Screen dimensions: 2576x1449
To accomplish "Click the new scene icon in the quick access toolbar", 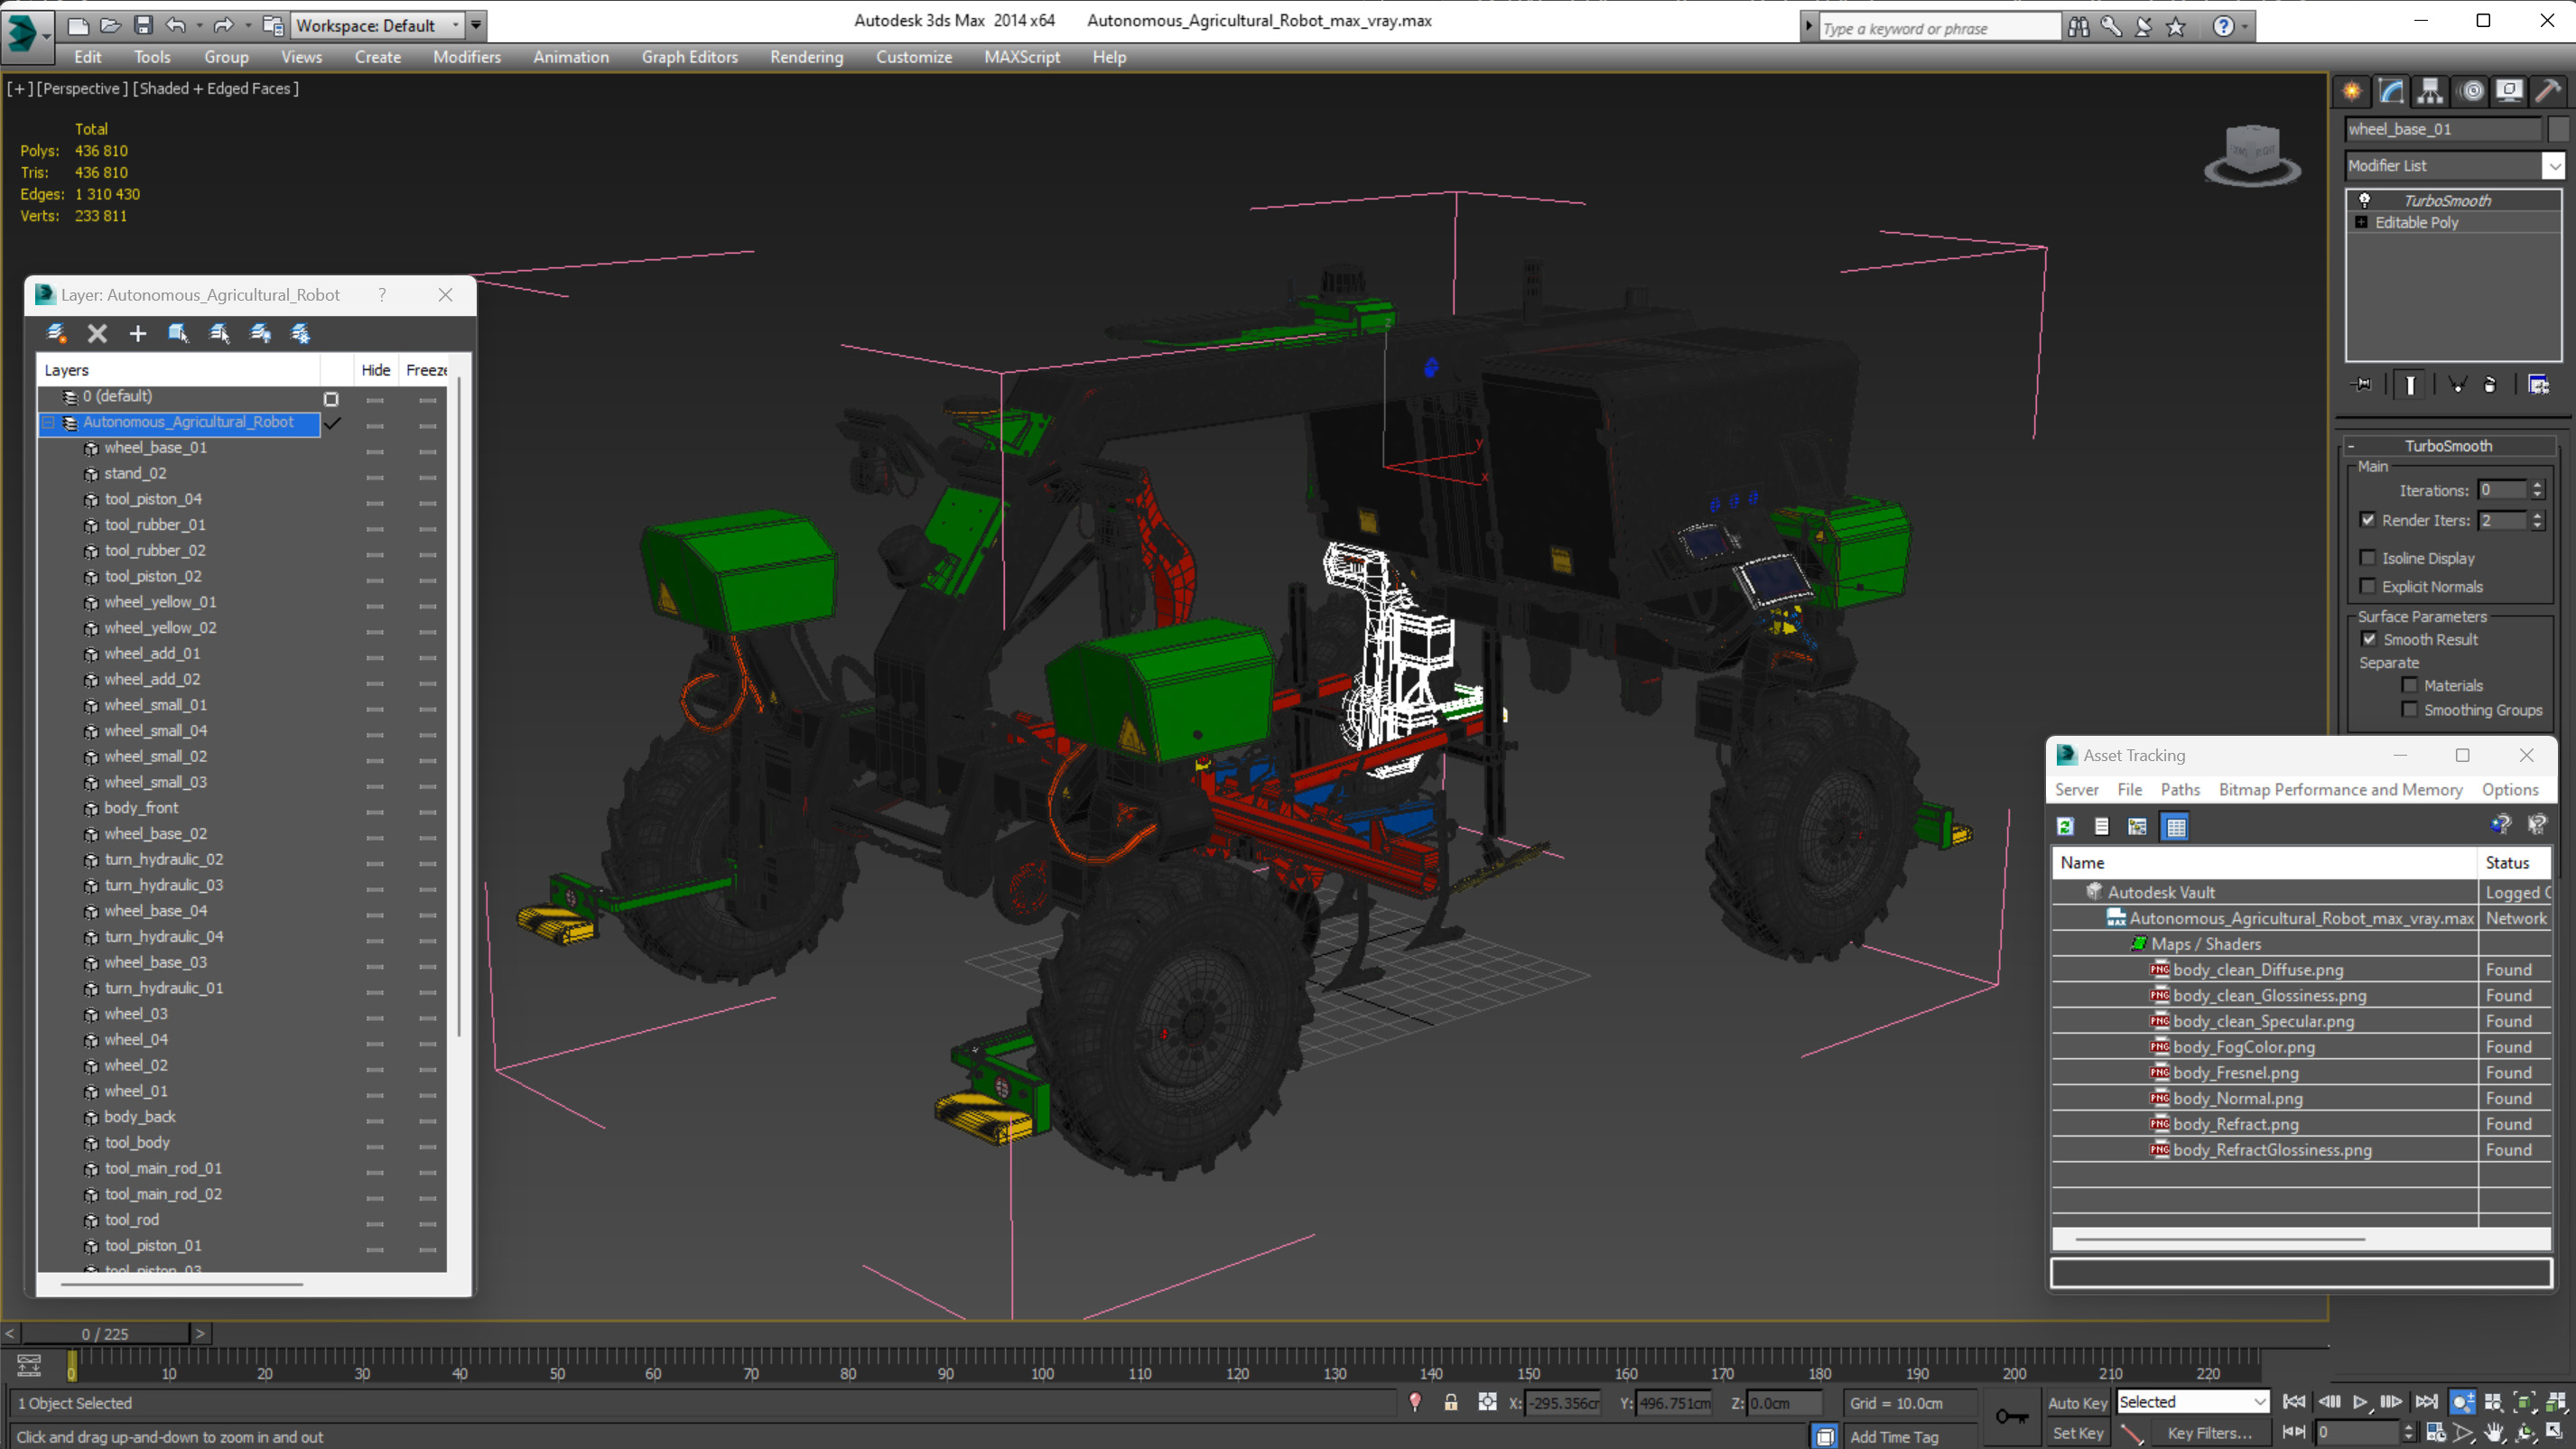I will (78, 25).
